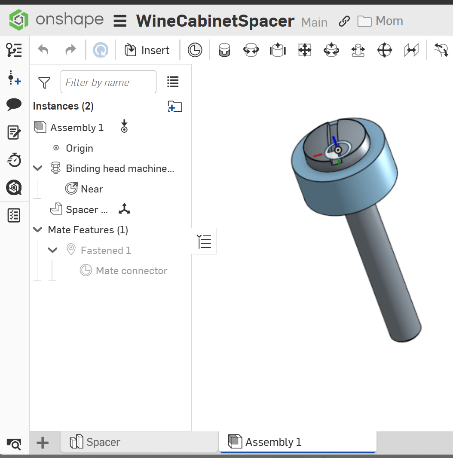Image resolution: width=453 pixels, height=458 pixels.
Task: Click the WineCabinetSpacer document title
Action: (215, 21)
